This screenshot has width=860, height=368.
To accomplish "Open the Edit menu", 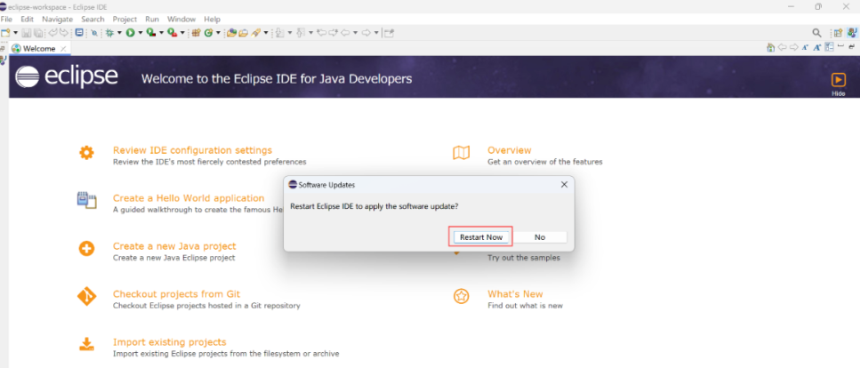I will (x=27, y=19).
